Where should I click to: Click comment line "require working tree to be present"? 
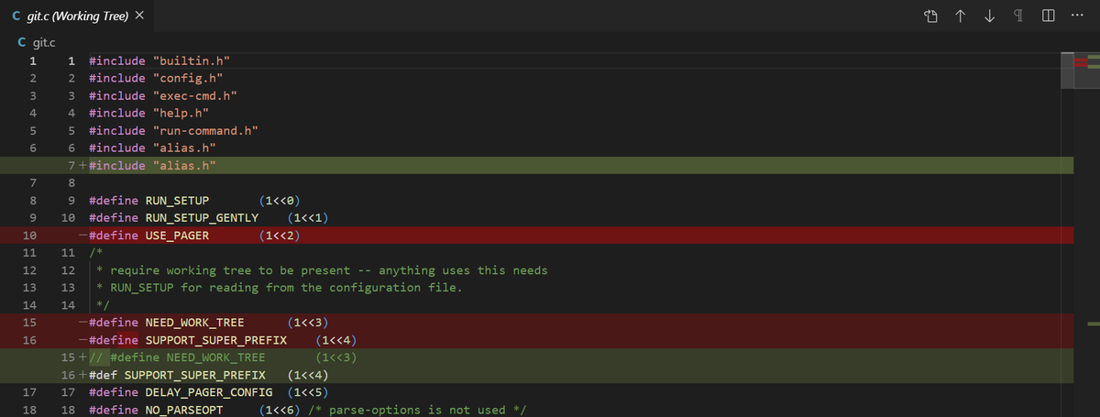322,269
